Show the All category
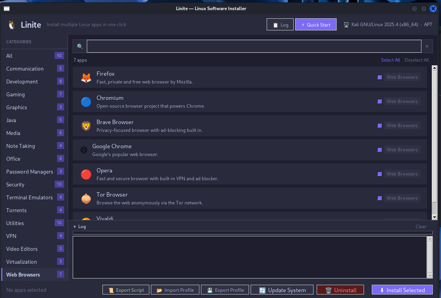Image resolution: width=441 pixels, height=298 pixels. coord(34,56)
